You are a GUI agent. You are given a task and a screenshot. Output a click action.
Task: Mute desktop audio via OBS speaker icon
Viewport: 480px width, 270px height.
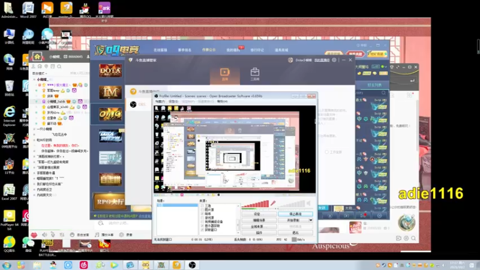pos(308,203)
